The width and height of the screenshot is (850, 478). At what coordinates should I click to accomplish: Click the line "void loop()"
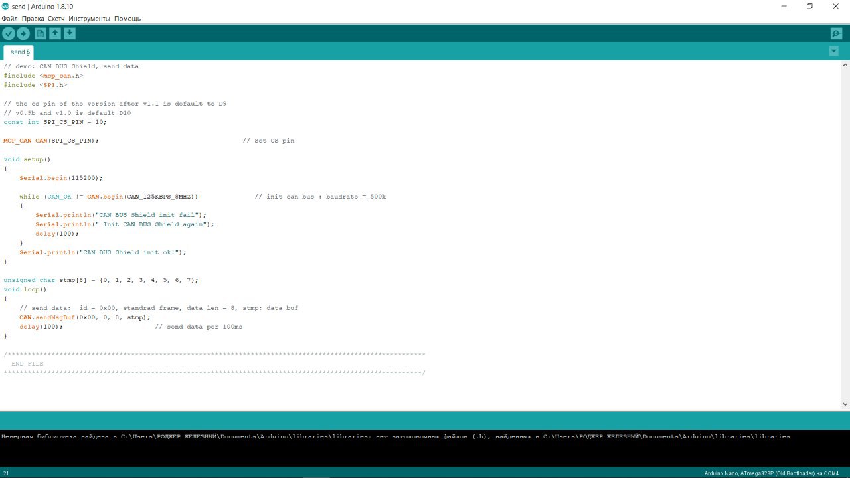[x=25, y=289]
